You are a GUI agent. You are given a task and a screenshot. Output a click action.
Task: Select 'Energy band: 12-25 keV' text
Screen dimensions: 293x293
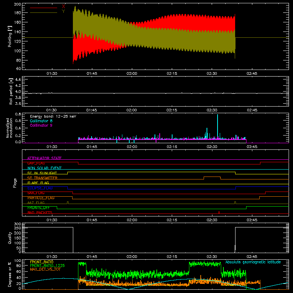pyautogui.click(x=53, y=116)
